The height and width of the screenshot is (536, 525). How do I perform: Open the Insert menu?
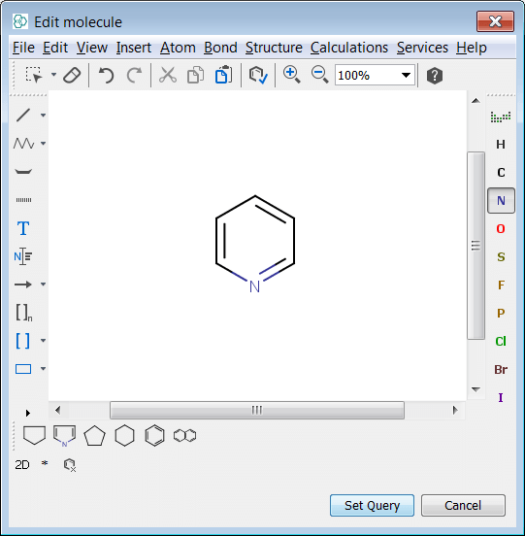134,48
